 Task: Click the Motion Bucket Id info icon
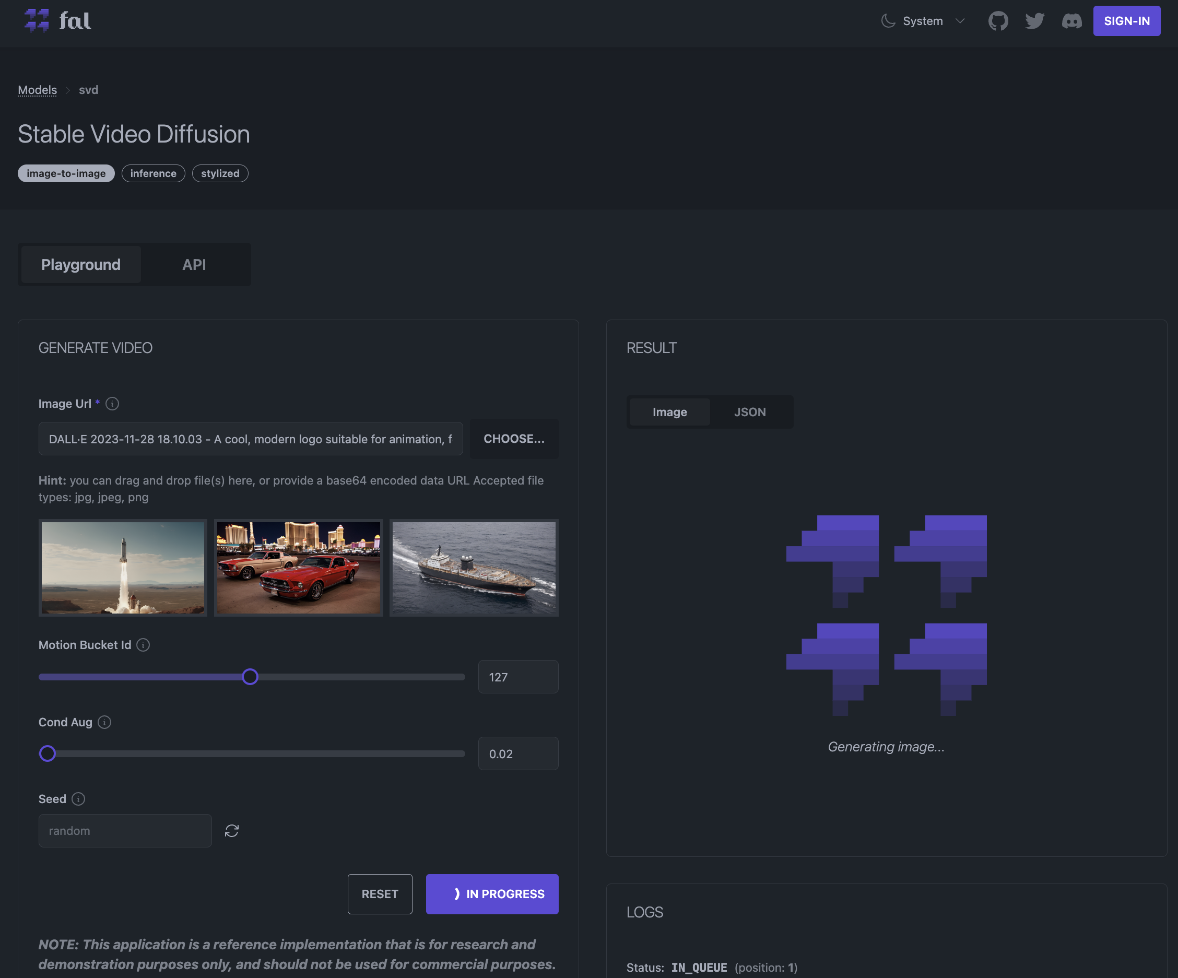point(143,644)
